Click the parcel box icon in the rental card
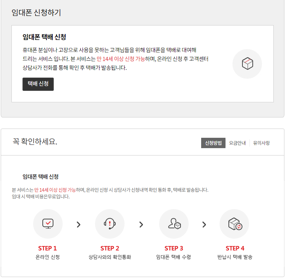The image size is (287, 280). (247, 64)
